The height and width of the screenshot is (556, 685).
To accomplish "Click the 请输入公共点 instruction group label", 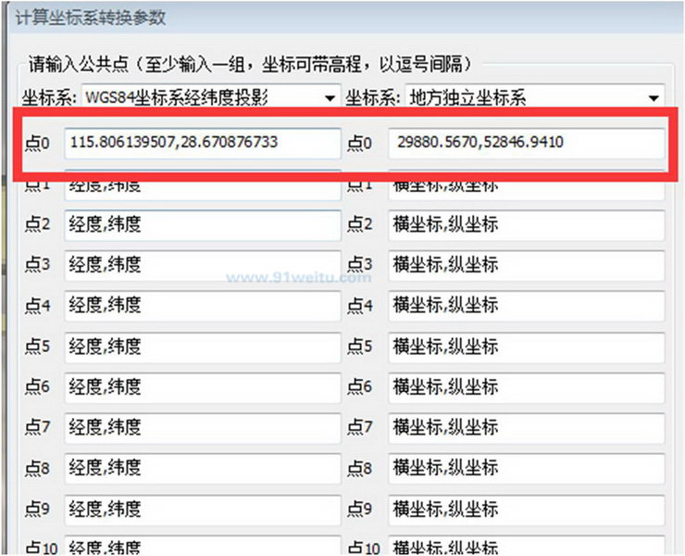I will (x=250, y=65).
